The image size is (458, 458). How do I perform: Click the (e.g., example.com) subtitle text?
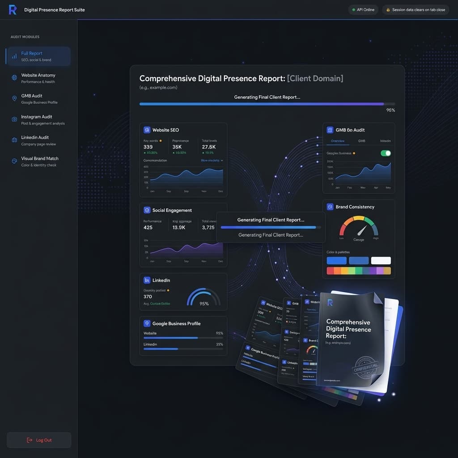(158, 87)
